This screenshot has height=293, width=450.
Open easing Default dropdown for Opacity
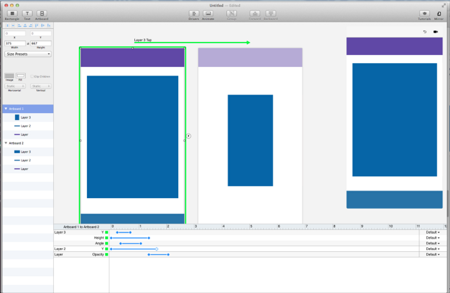click(432, 254)
